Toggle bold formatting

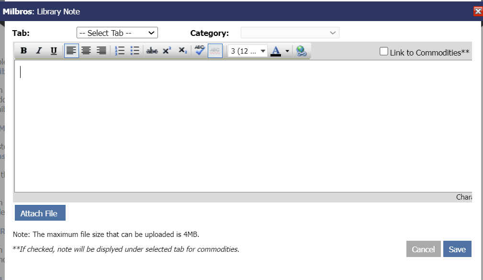tap(23, 51)
